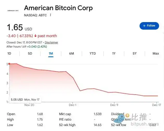The height and width of the screenshot is (131, 164).
Task: Click the P/E ratio label
Action: (65, 120)
